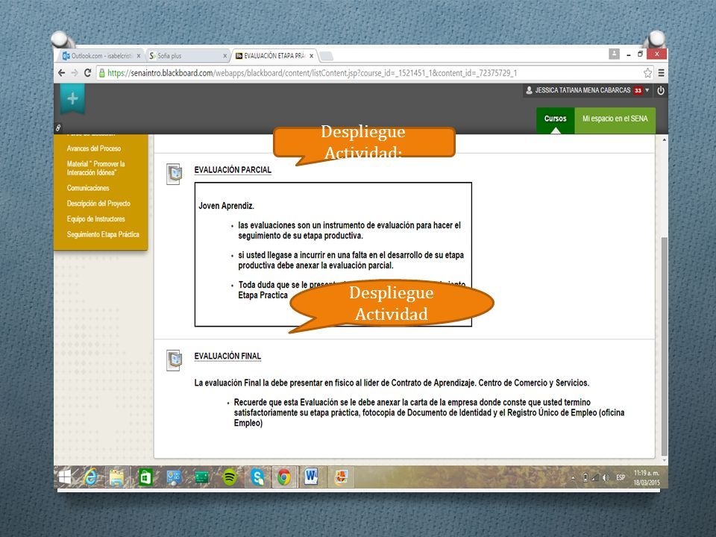716x537 pixels.
Task: Open File Explorer from the taskbar
Action: coord(116,477)
